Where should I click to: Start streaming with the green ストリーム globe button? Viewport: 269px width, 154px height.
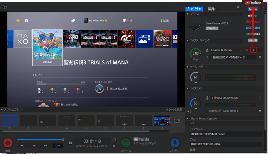[x=126, y=143]
